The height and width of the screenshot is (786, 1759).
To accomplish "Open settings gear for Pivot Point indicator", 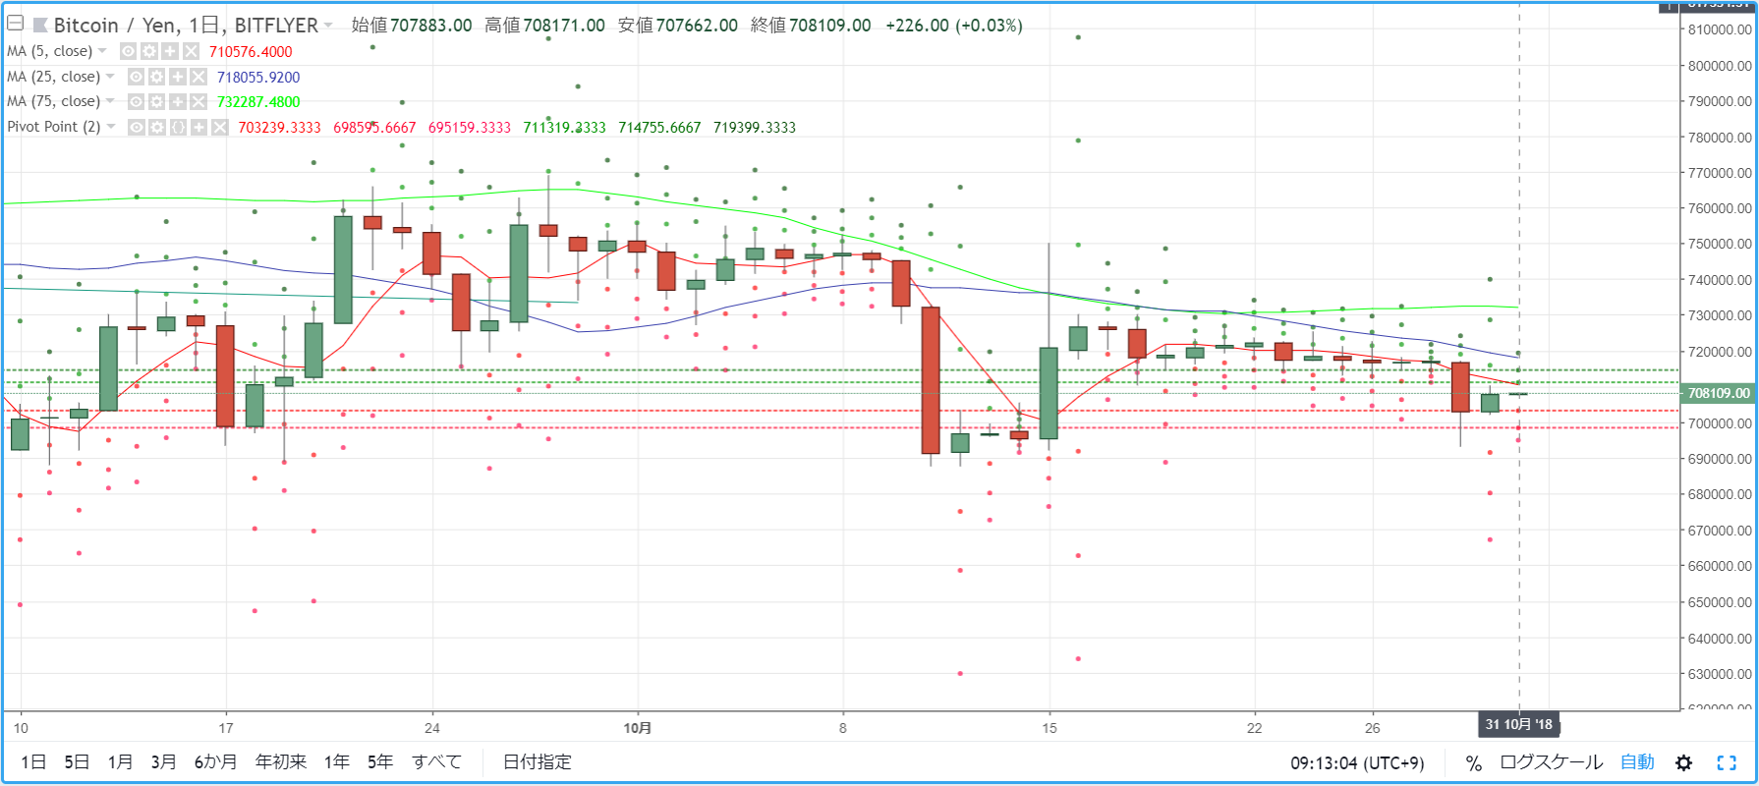I will coord(157,127).
